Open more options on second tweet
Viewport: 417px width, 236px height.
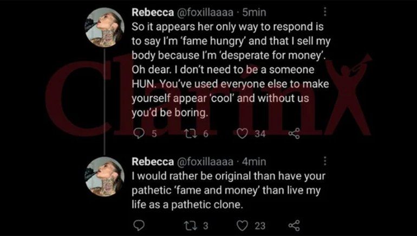click(x=324, y=161)
